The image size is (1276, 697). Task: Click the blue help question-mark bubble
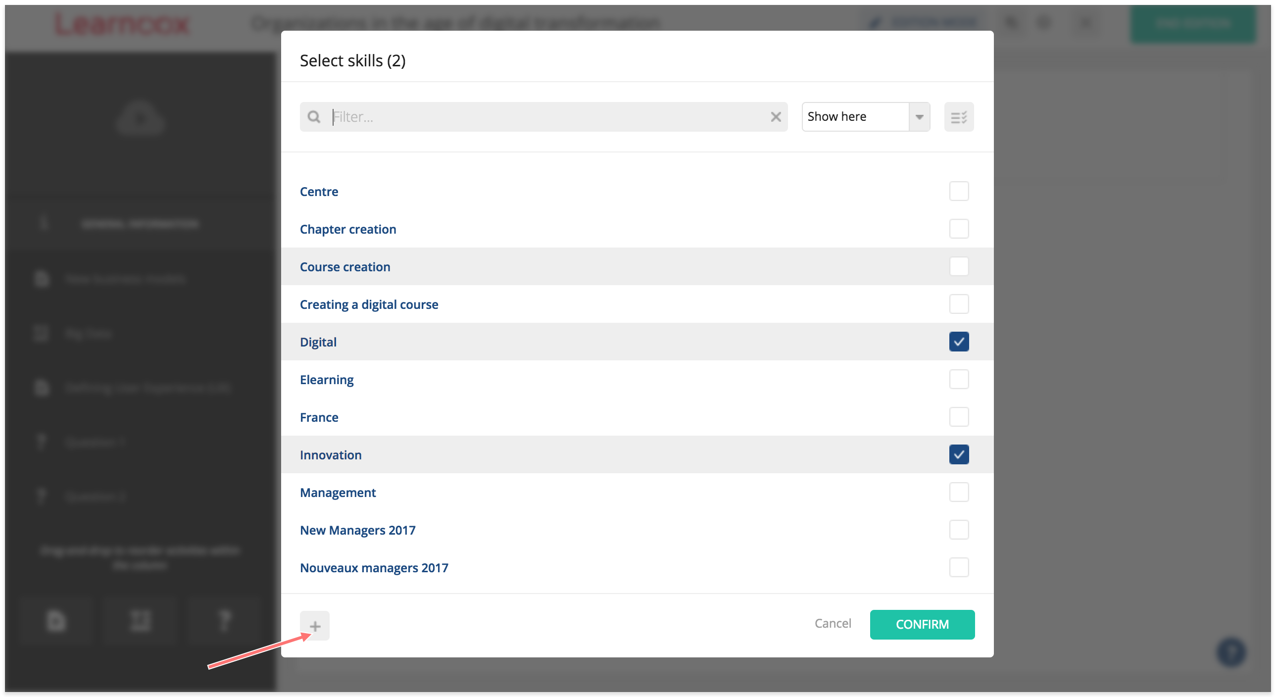tap(1231, 651)
